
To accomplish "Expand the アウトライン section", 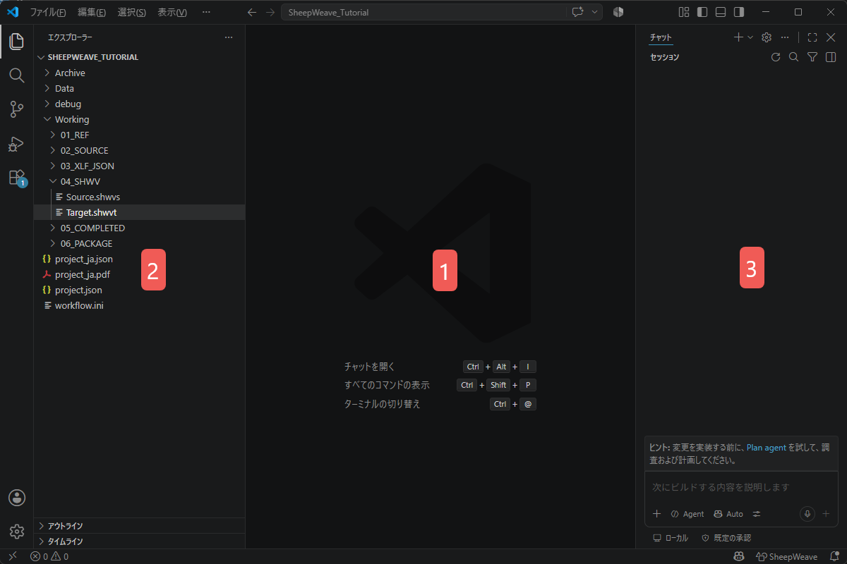I will (139, 526).
